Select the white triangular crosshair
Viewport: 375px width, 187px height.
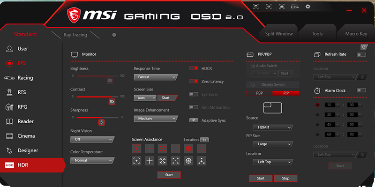(202, 161)
